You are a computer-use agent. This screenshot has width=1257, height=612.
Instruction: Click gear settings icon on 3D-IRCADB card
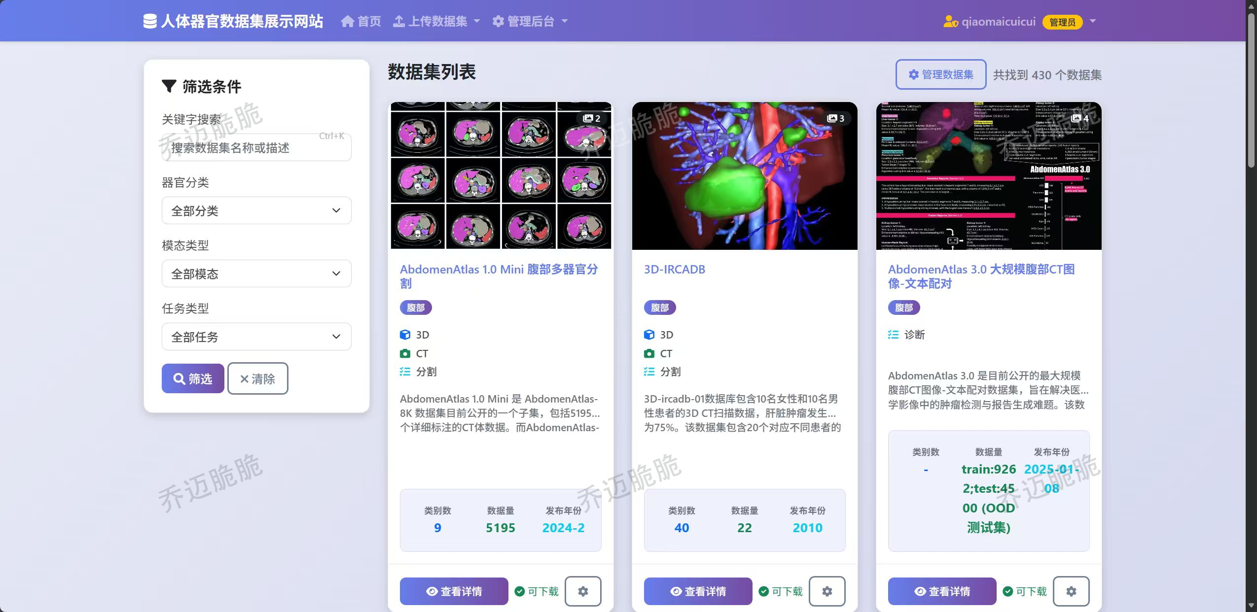click(827, 591)
